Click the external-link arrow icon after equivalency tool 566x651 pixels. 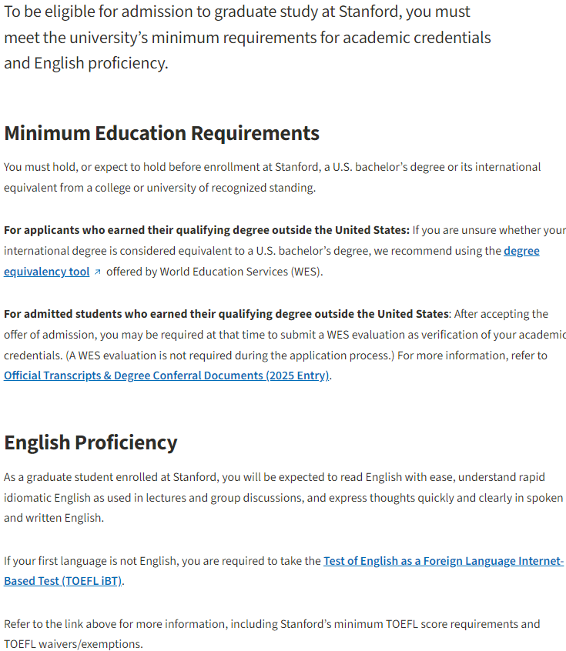click(x=97, y=272)
